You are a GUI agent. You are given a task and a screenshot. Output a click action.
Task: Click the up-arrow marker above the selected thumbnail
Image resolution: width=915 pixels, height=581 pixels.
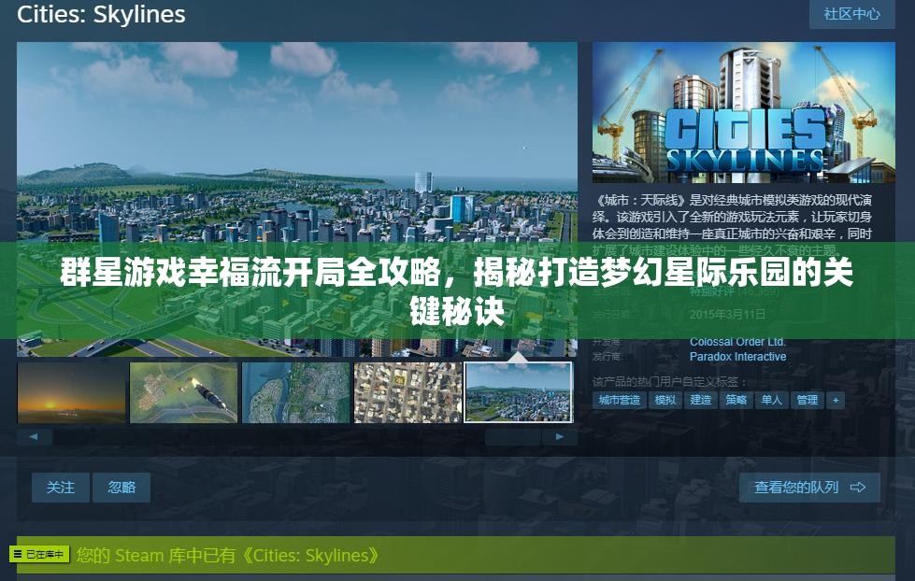pyautogui.click(x=518, y=355)
